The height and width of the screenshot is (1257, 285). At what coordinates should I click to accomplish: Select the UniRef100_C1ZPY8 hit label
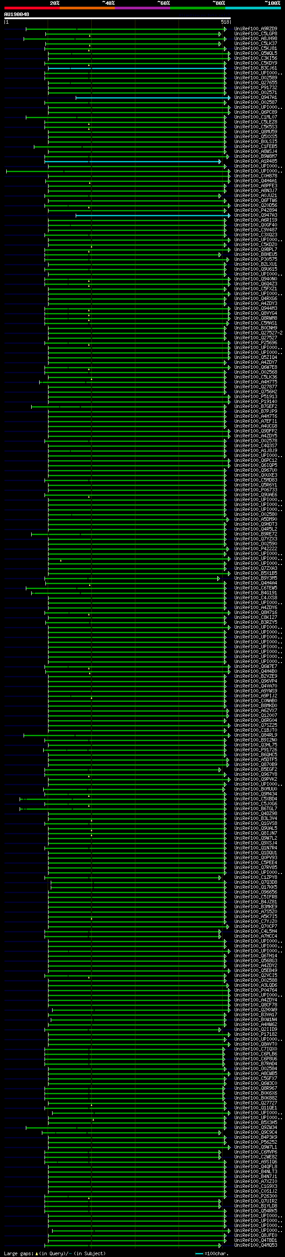[256, 878]
